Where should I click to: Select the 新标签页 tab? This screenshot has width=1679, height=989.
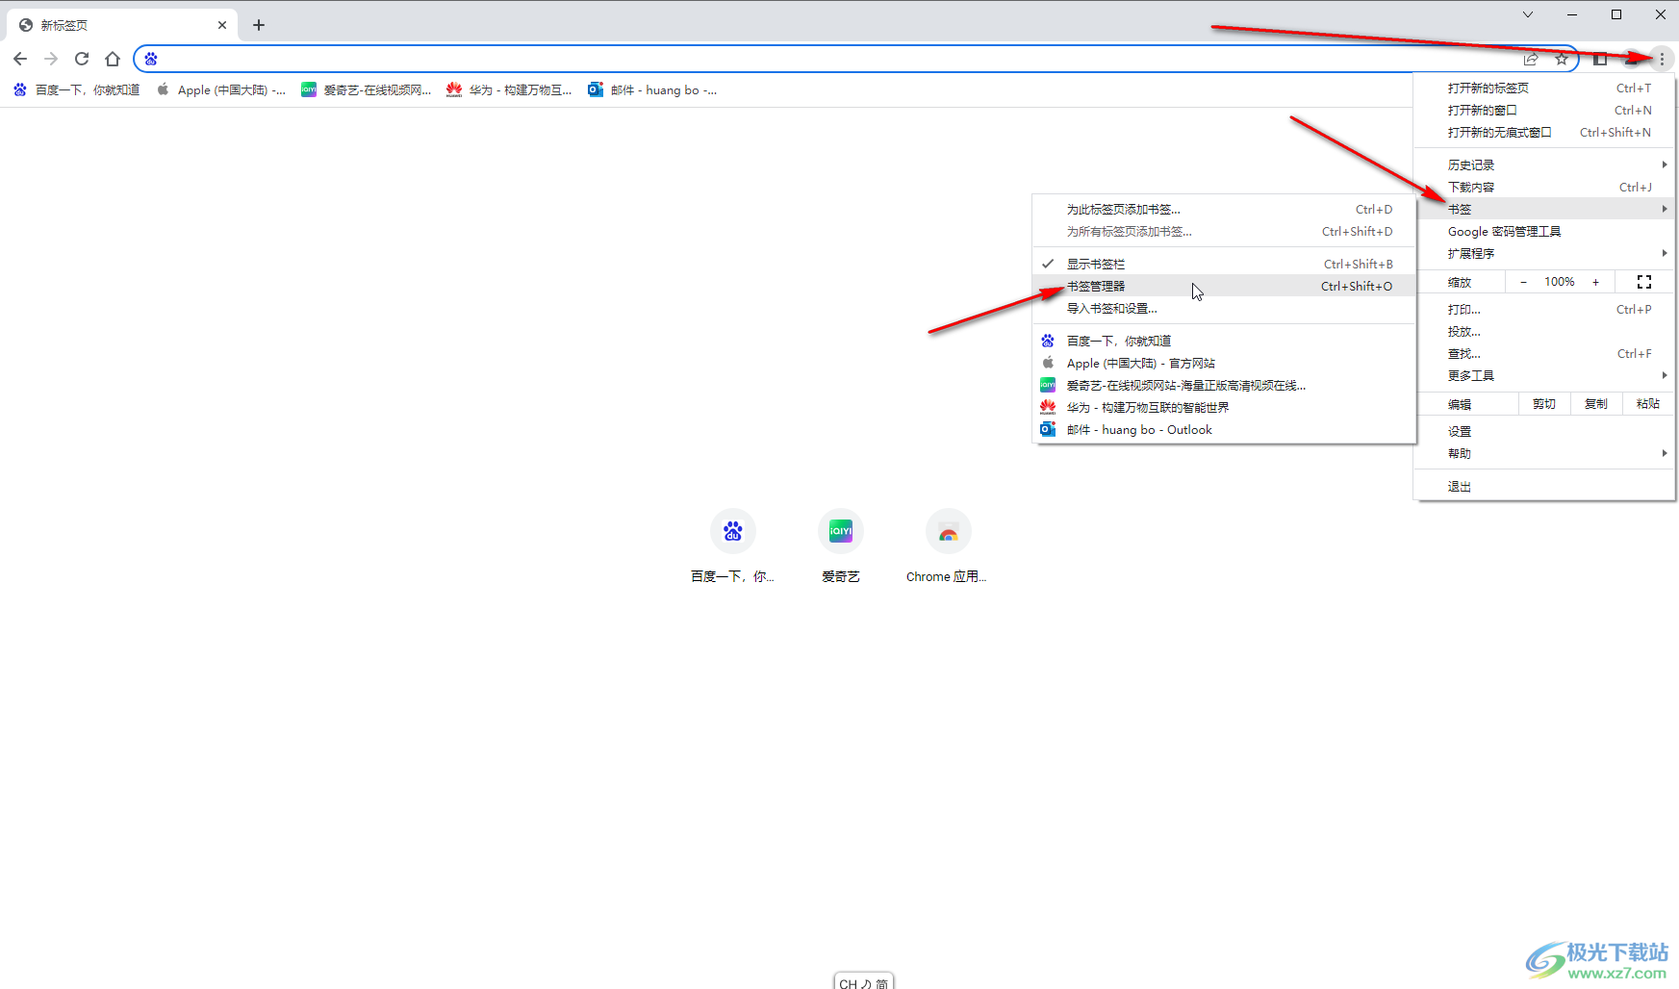tap(122, 25)
